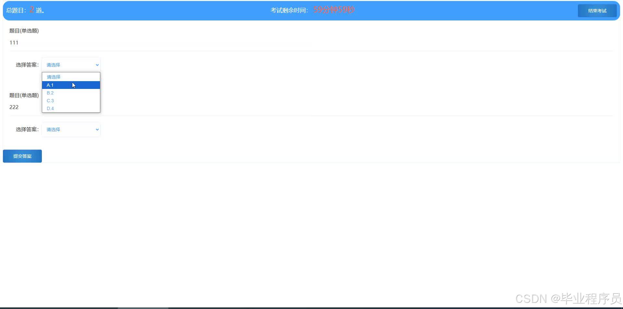Click 考试剩余时间 label in header
623x309 pixels.
point(289,10)
